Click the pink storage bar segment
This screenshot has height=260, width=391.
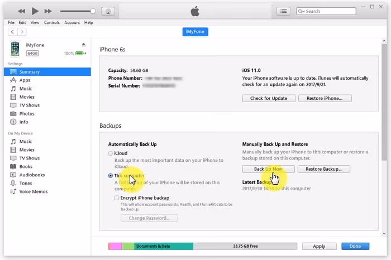pyautogui.click(x=115, y=246)
